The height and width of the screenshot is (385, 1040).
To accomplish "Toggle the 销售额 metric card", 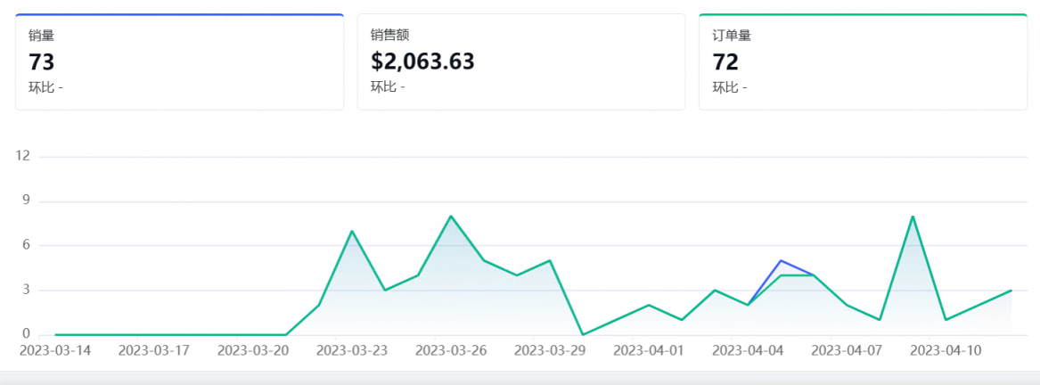I will click(520, 61).
